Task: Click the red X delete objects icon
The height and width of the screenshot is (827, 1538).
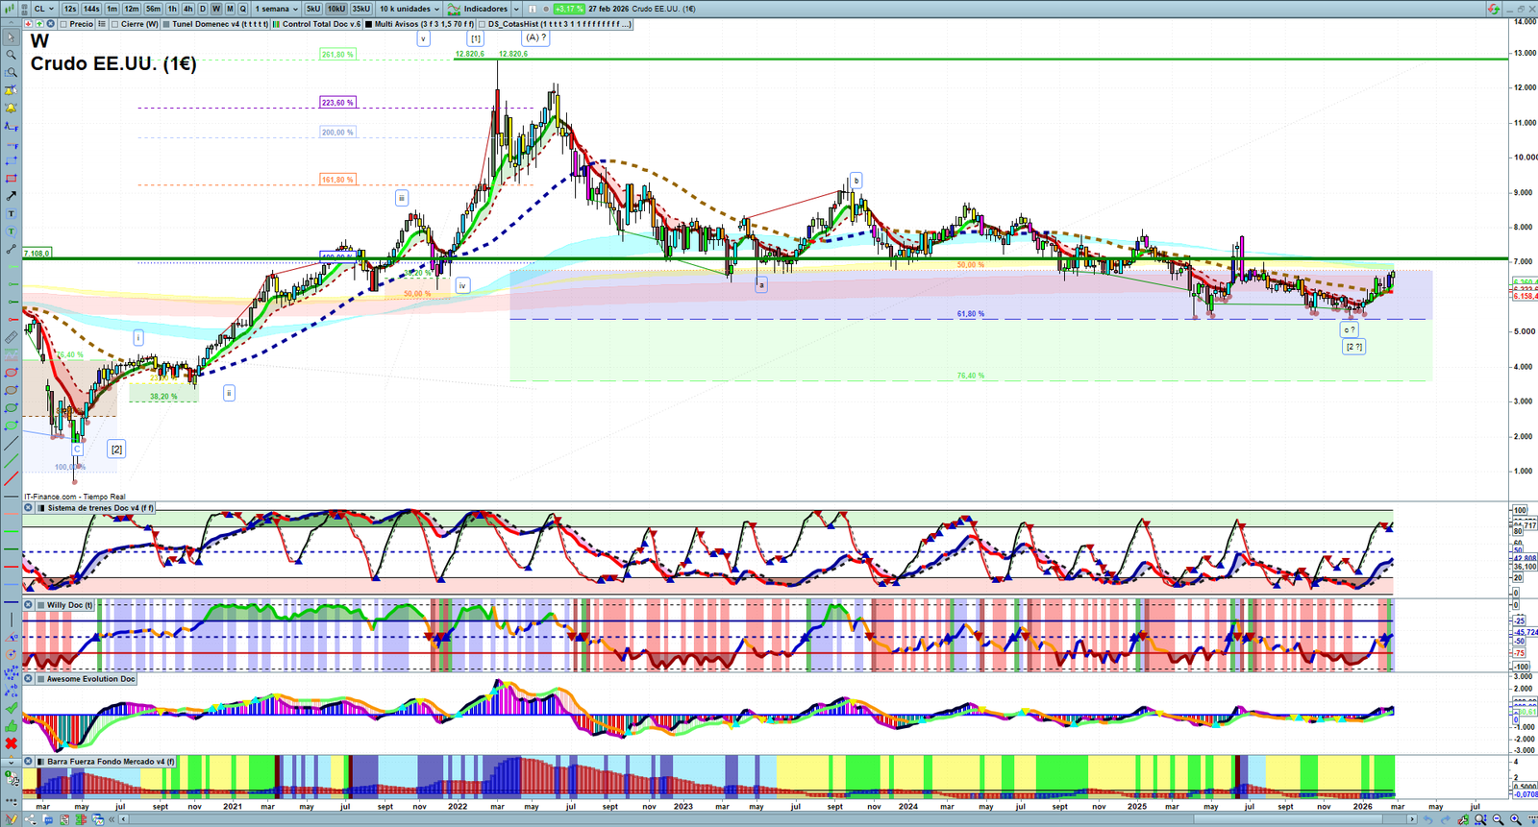Action: pos(11,743)
